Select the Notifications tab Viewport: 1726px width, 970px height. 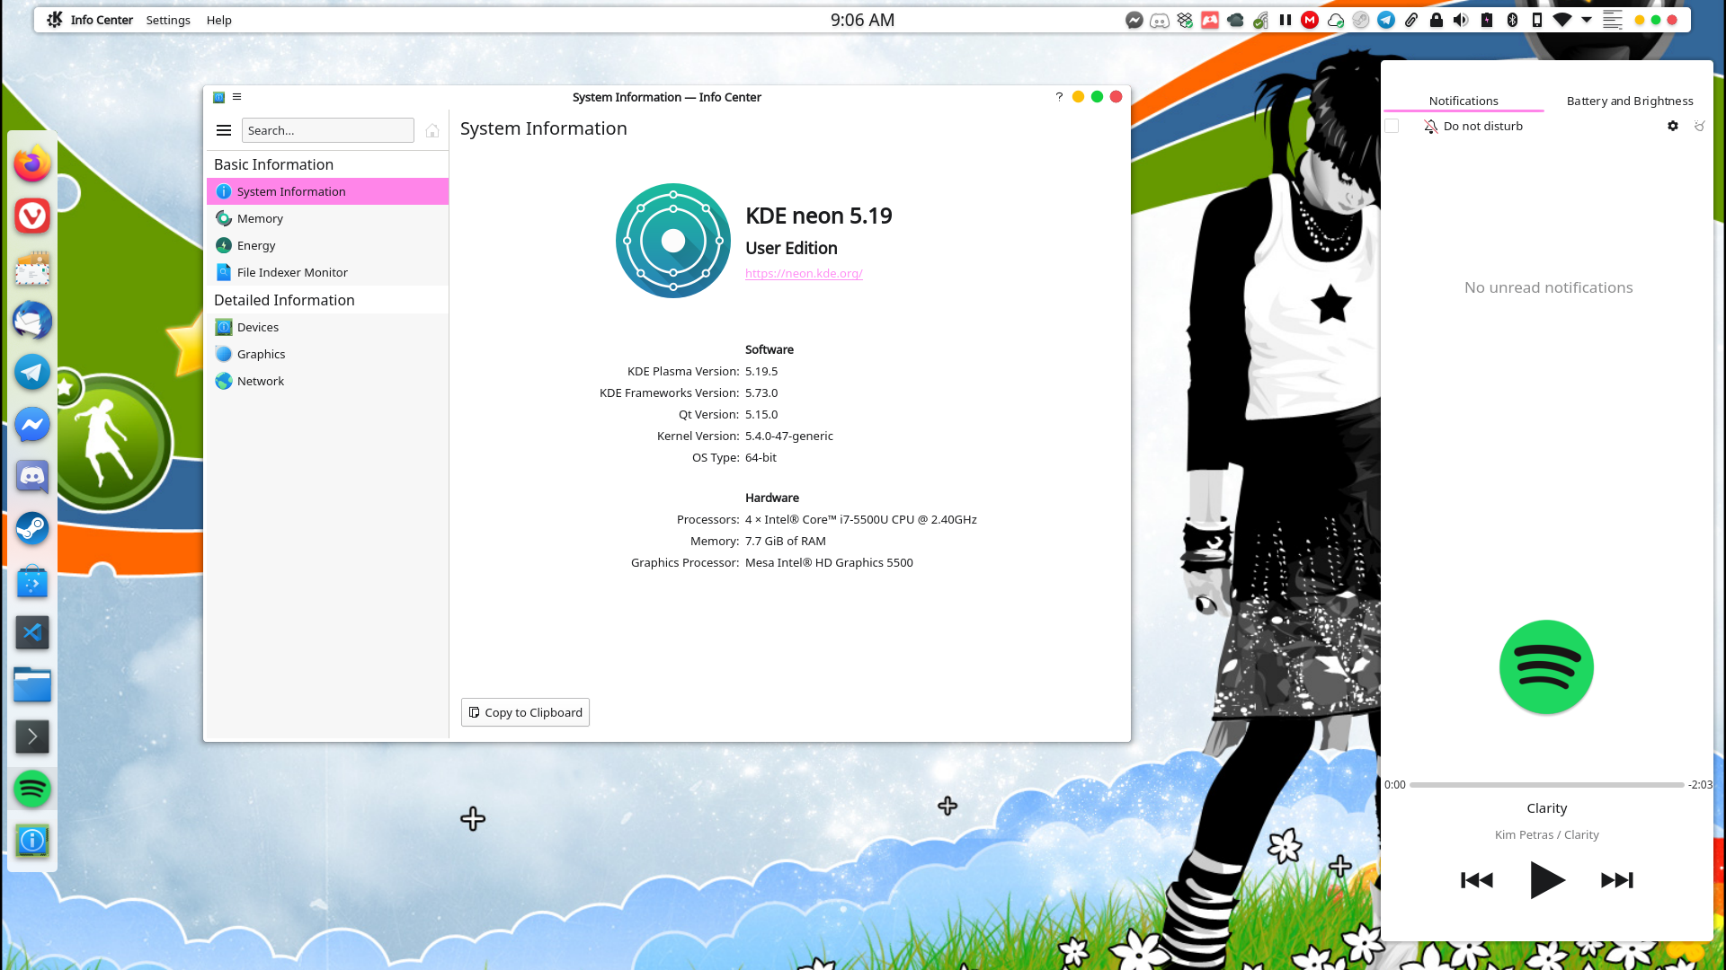pyautogui.click(x=1464, y=101)
